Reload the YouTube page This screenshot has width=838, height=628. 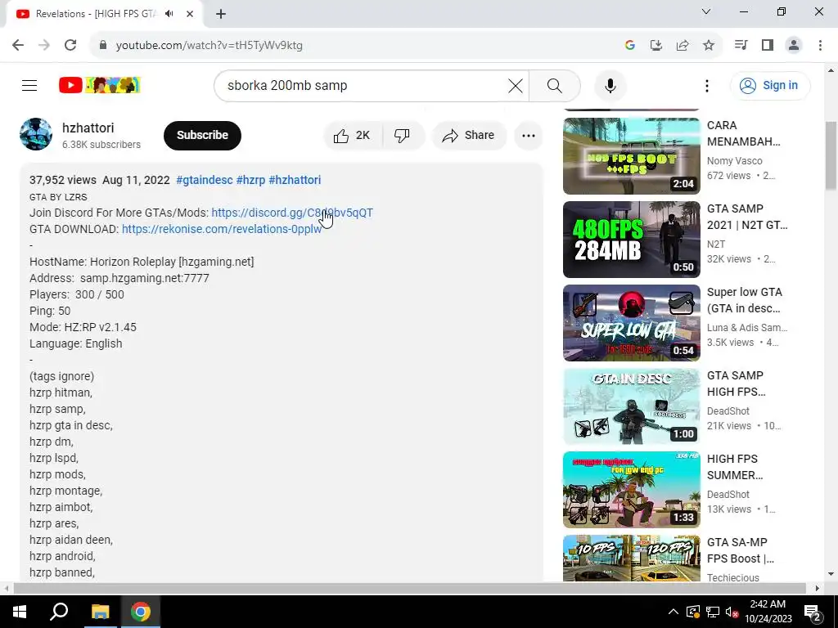pyautogui.click(x=70, y=46)
